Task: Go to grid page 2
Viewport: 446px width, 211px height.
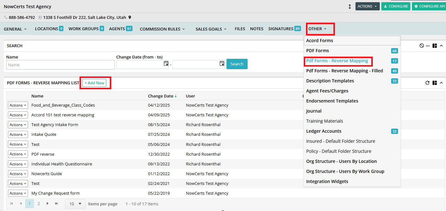Action: [x=38, y=203]
